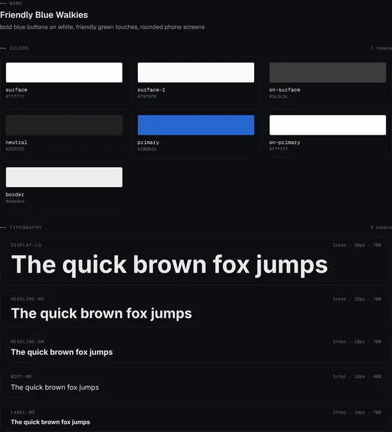Click the headline-md sample sentence
This screenshot has width=392, height=432.
click(x=101, y=314)
